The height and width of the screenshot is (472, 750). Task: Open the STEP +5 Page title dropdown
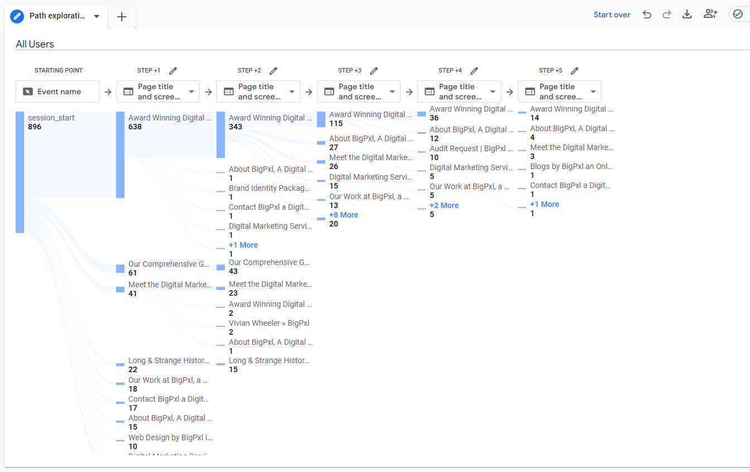pos(593,91)
